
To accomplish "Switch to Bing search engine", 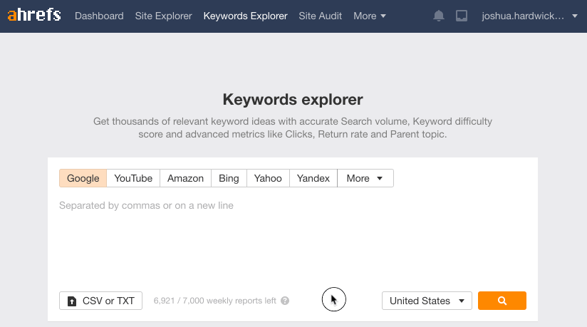I will (x=229, y=178).
